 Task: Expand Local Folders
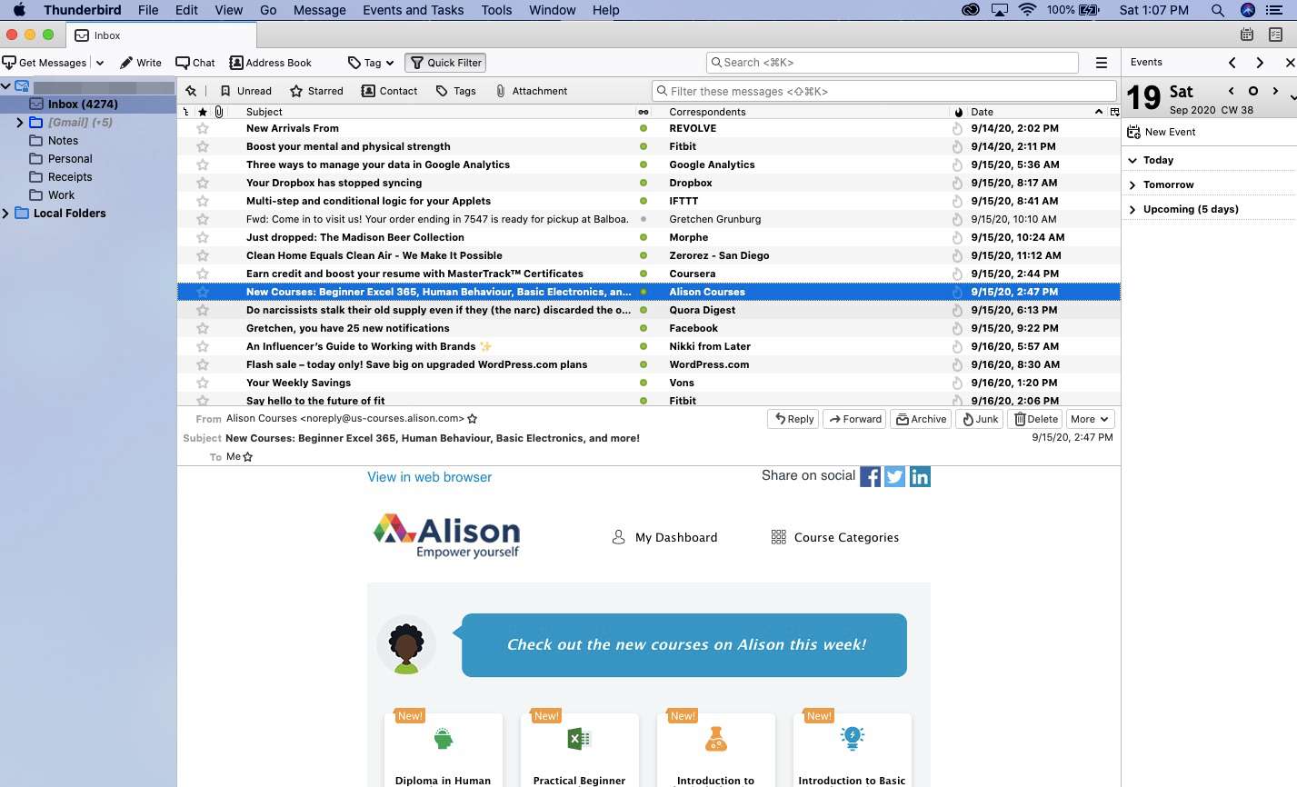point(6,214)
